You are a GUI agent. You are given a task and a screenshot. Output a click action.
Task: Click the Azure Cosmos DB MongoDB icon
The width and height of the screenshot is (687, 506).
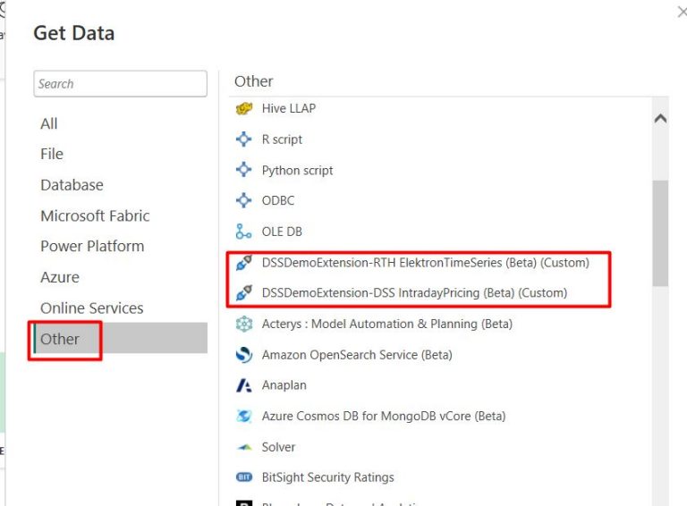tap(244, 416)
